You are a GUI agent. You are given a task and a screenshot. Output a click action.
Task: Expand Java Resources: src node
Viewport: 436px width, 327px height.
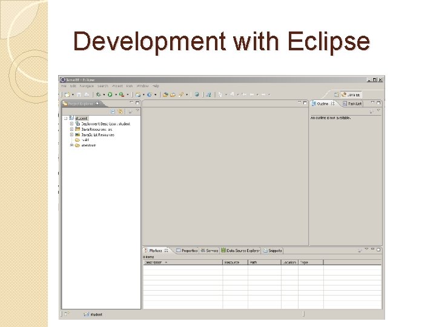tap(71, 129)
